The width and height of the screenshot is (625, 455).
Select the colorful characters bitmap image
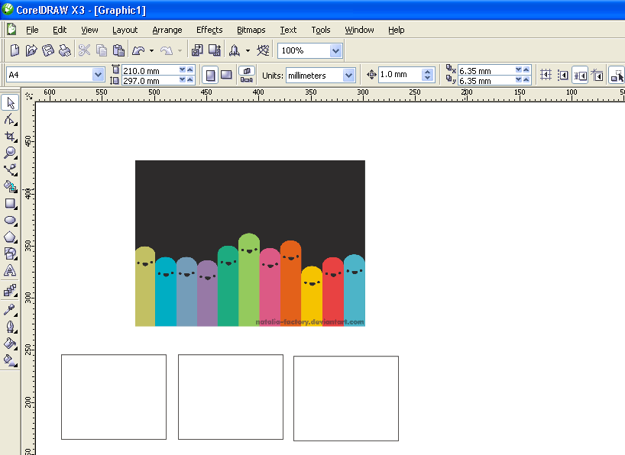(x=250, y=244)
